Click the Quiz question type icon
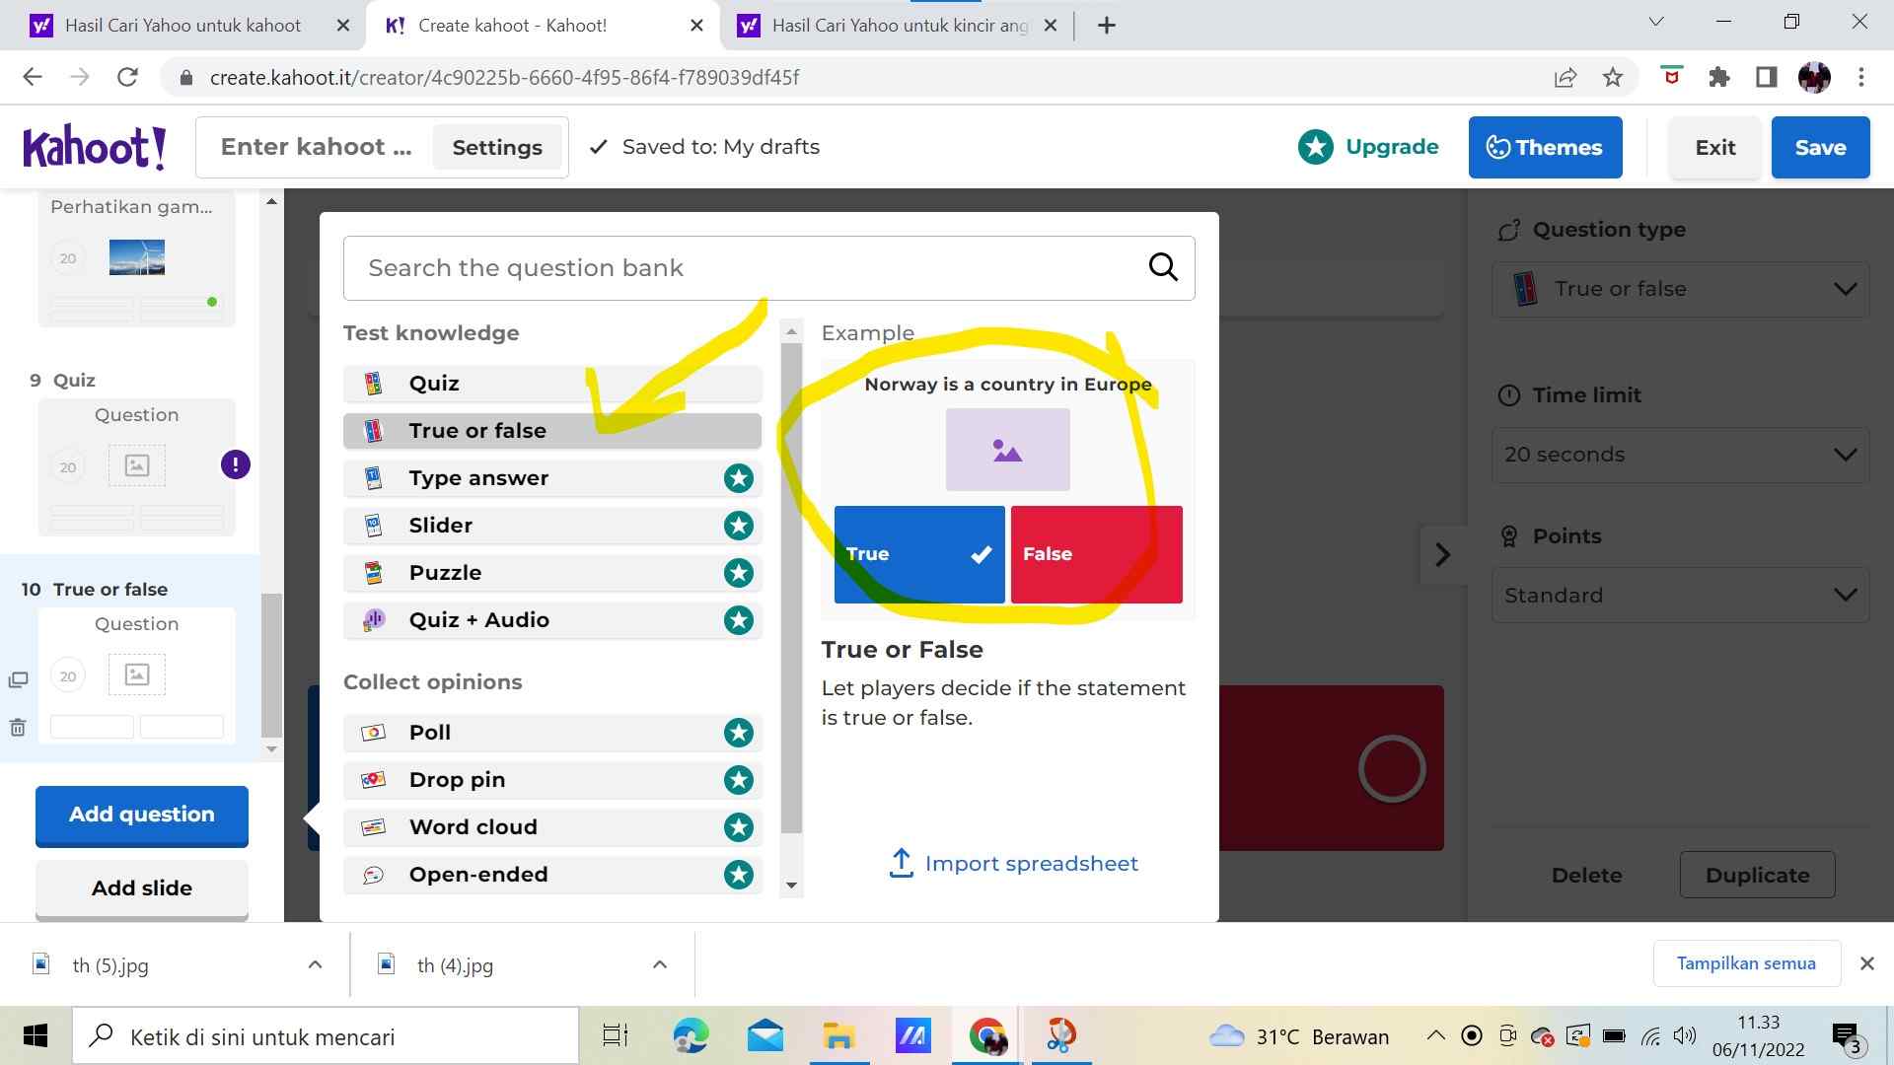1894x1065 pixels. [x=374, y=384]
